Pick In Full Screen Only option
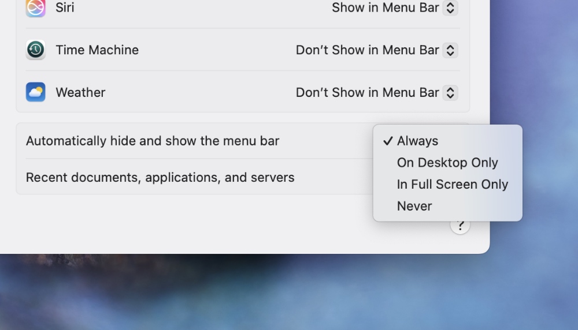The image size is (578, 330). coord(452,185)
